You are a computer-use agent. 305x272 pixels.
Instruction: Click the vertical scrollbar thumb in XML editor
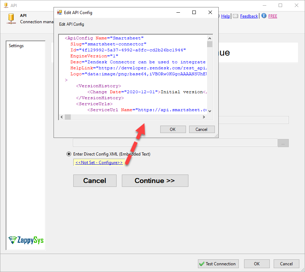pos(210,44)
